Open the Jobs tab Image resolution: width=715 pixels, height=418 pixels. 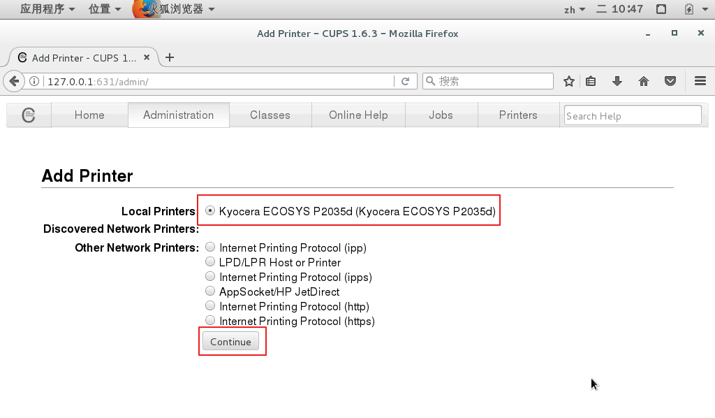(441, 115)
